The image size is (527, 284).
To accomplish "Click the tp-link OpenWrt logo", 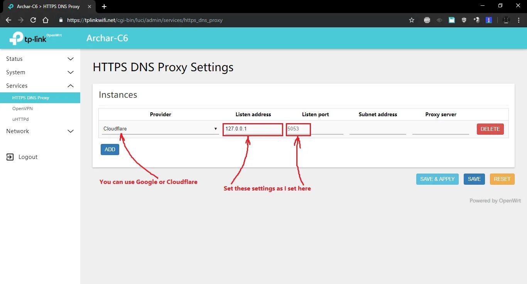I will click(x=35, y=38).
